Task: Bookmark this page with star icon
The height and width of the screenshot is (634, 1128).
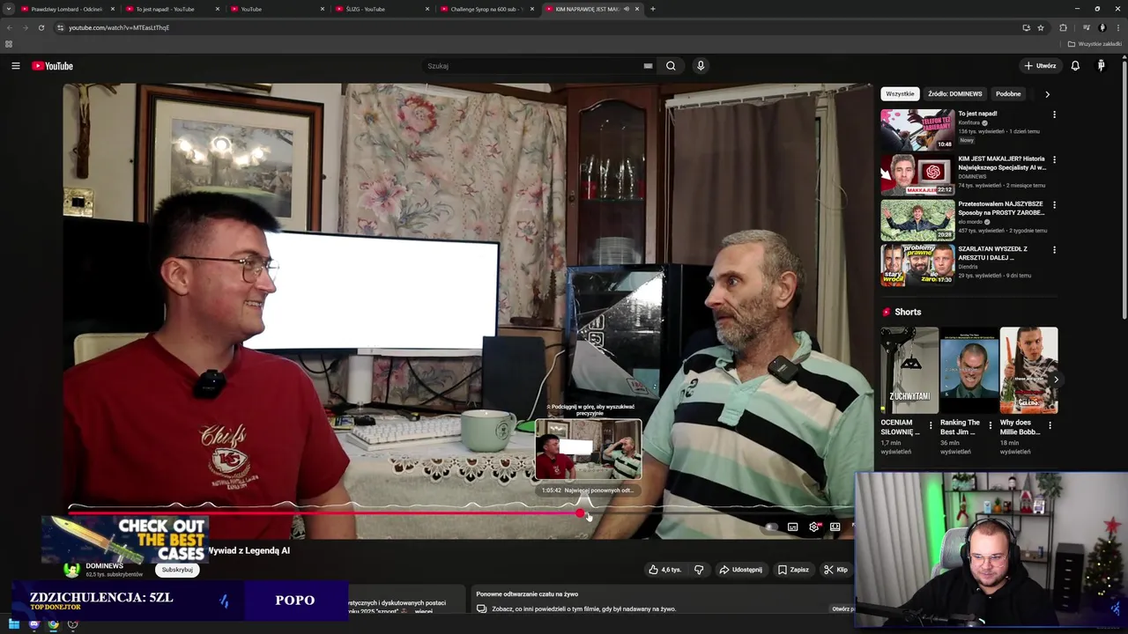Action: [1041, 27]
